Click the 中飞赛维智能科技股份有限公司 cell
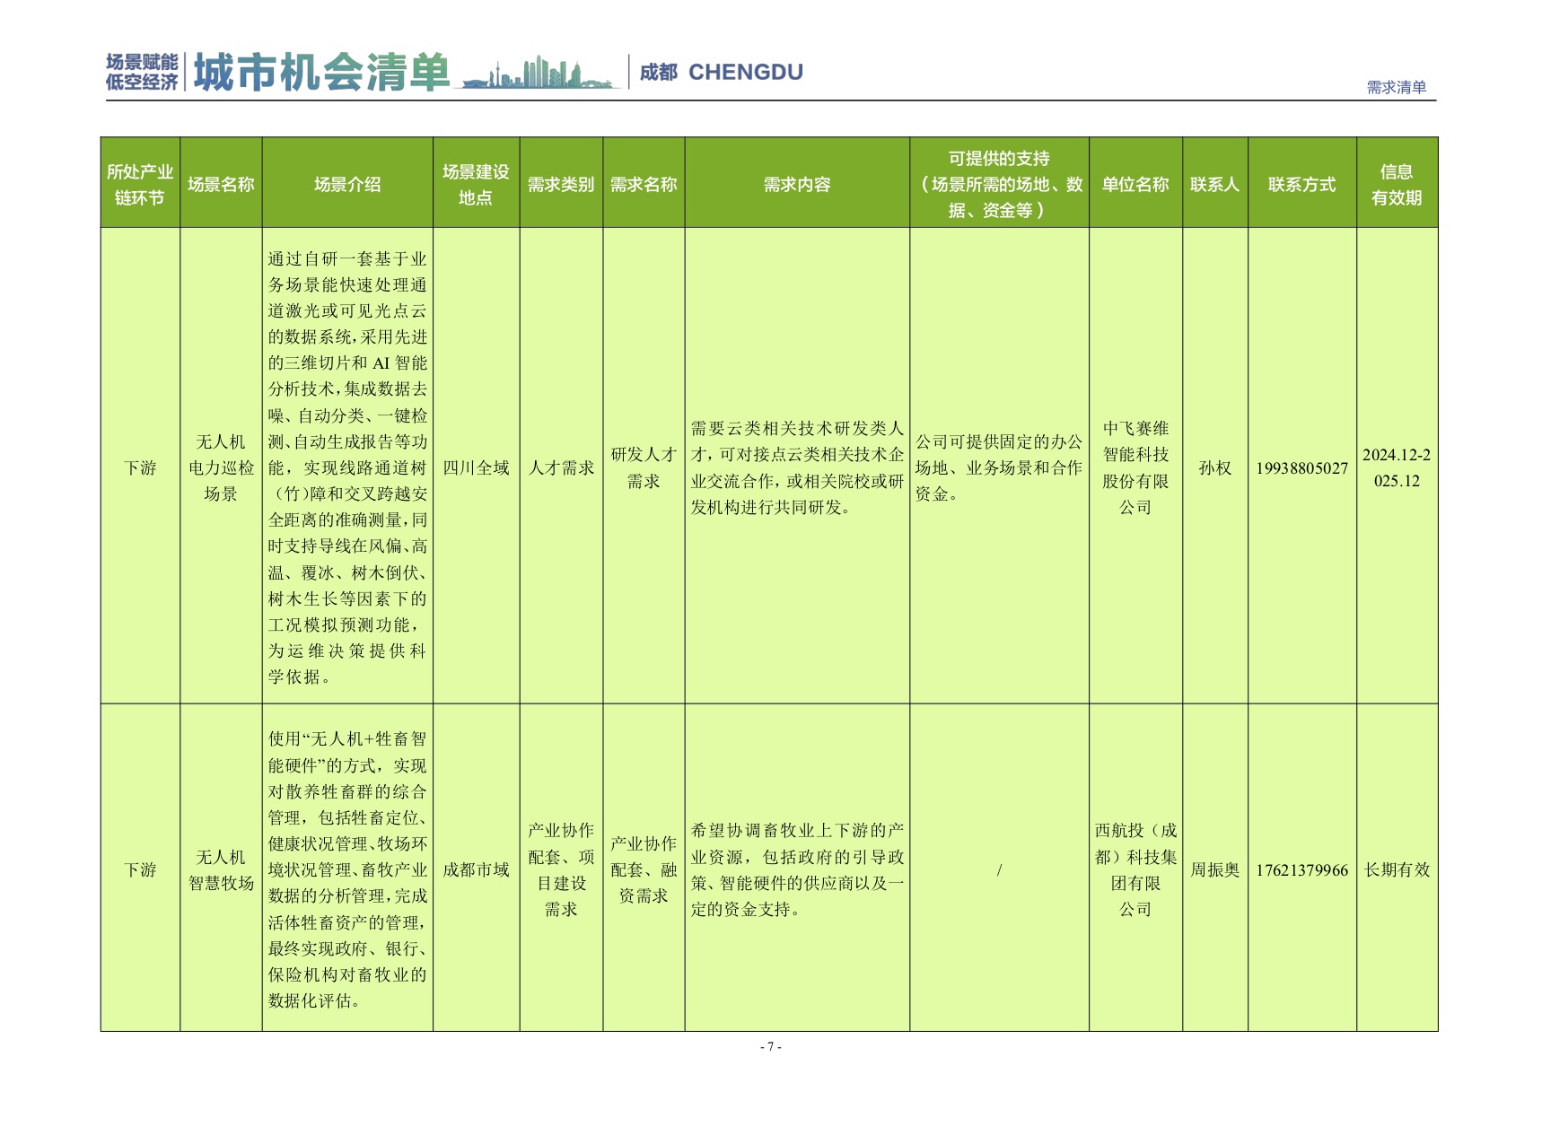This screenshot has height=1144, width=1542. (1135, 467)
